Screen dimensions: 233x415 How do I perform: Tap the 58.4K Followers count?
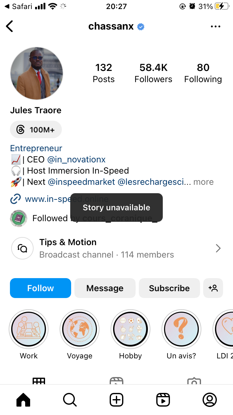[153, 73]
